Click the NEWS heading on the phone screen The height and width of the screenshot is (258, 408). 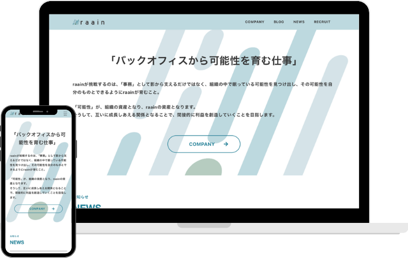tap(17, 243)
